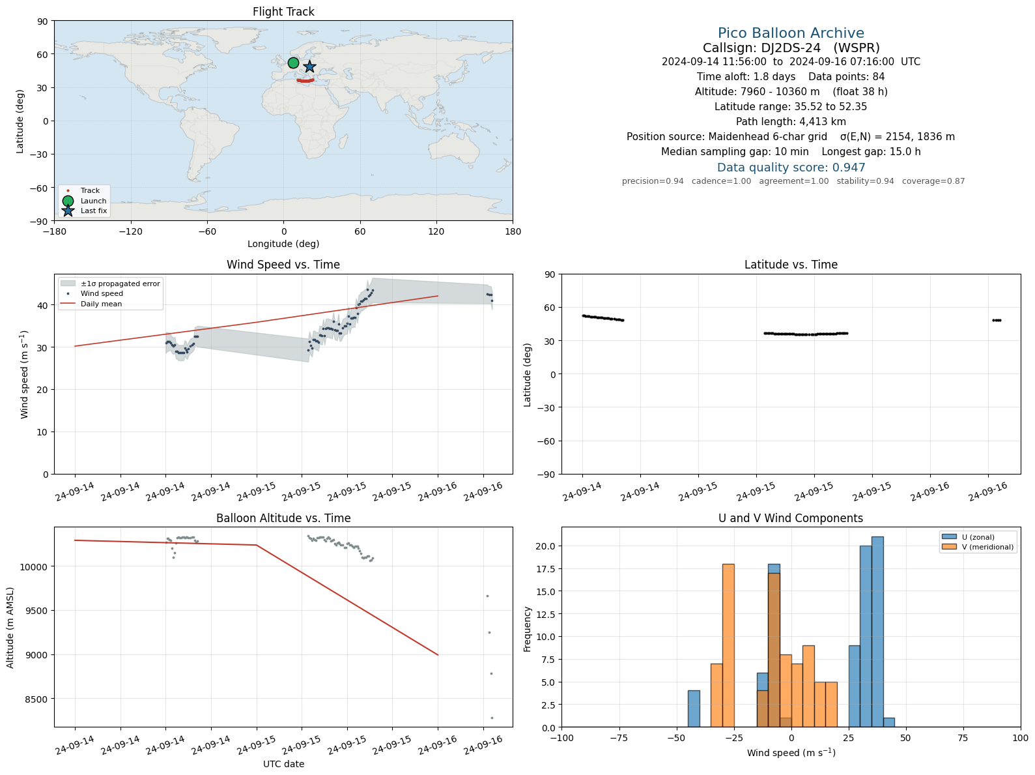Pick the blue U (zonal) legend swatch
This screenshot has width=1035, height=775.
[949, 537]
